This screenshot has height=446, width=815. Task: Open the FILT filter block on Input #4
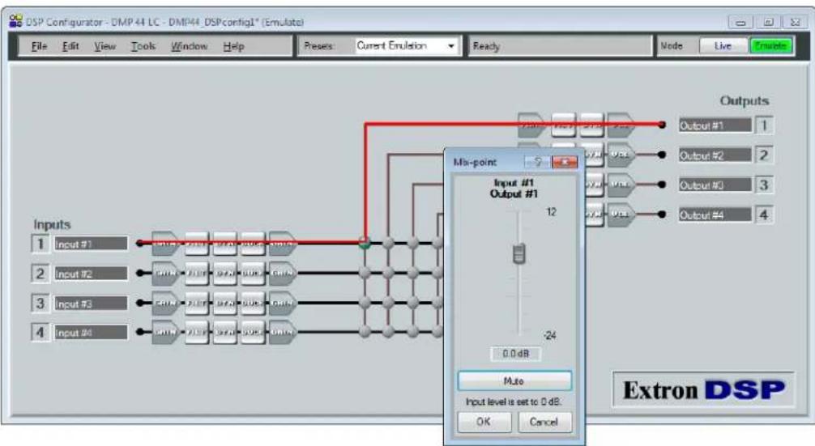197,332
